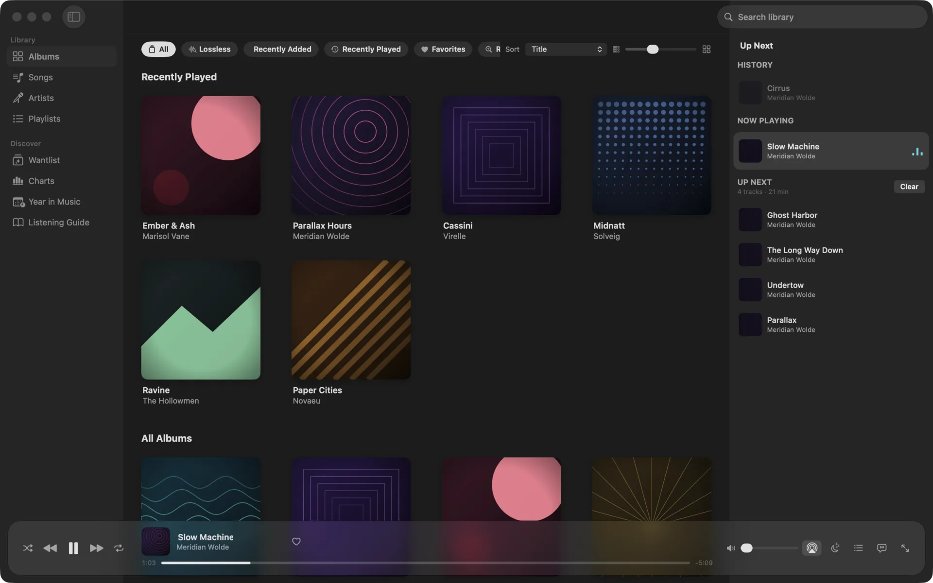Select the All filter chip
Image resolution: width=933 pixels, height=583 pixels.
[x=158, y=49]
